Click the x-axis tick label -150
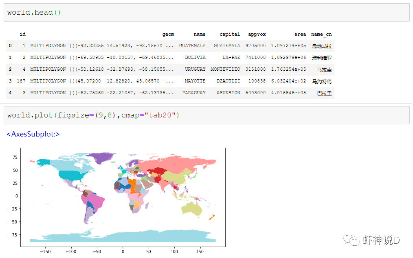This screenshot has width=413, height=258. click(x=45, y=251)
